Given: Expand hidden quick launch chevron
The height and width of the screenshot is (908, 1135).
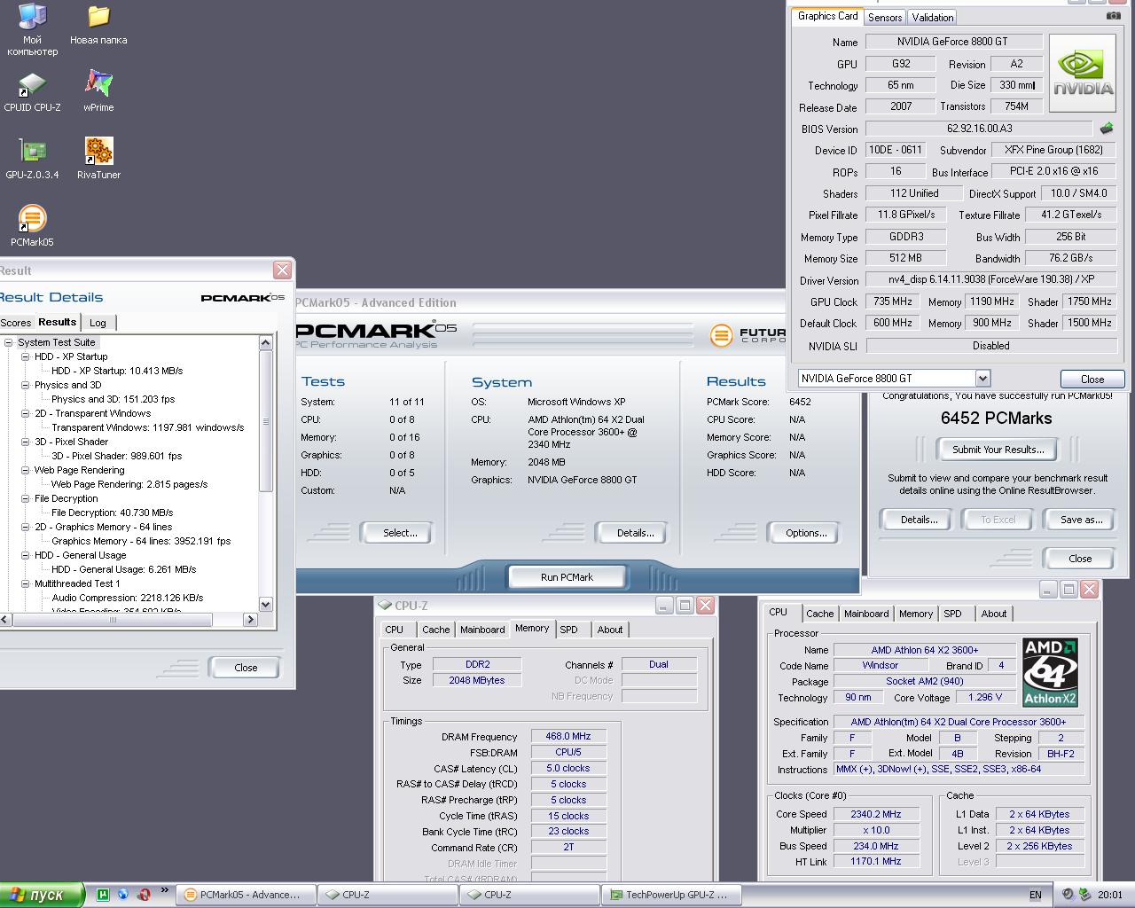Looking at the screenshot, I should click(165, 891).
